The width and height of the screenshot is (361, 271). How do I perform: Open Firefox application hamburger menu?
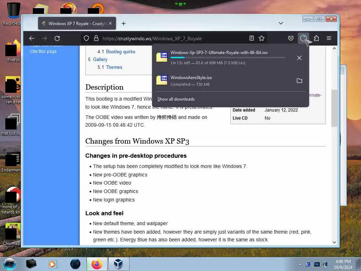point(329,38)
